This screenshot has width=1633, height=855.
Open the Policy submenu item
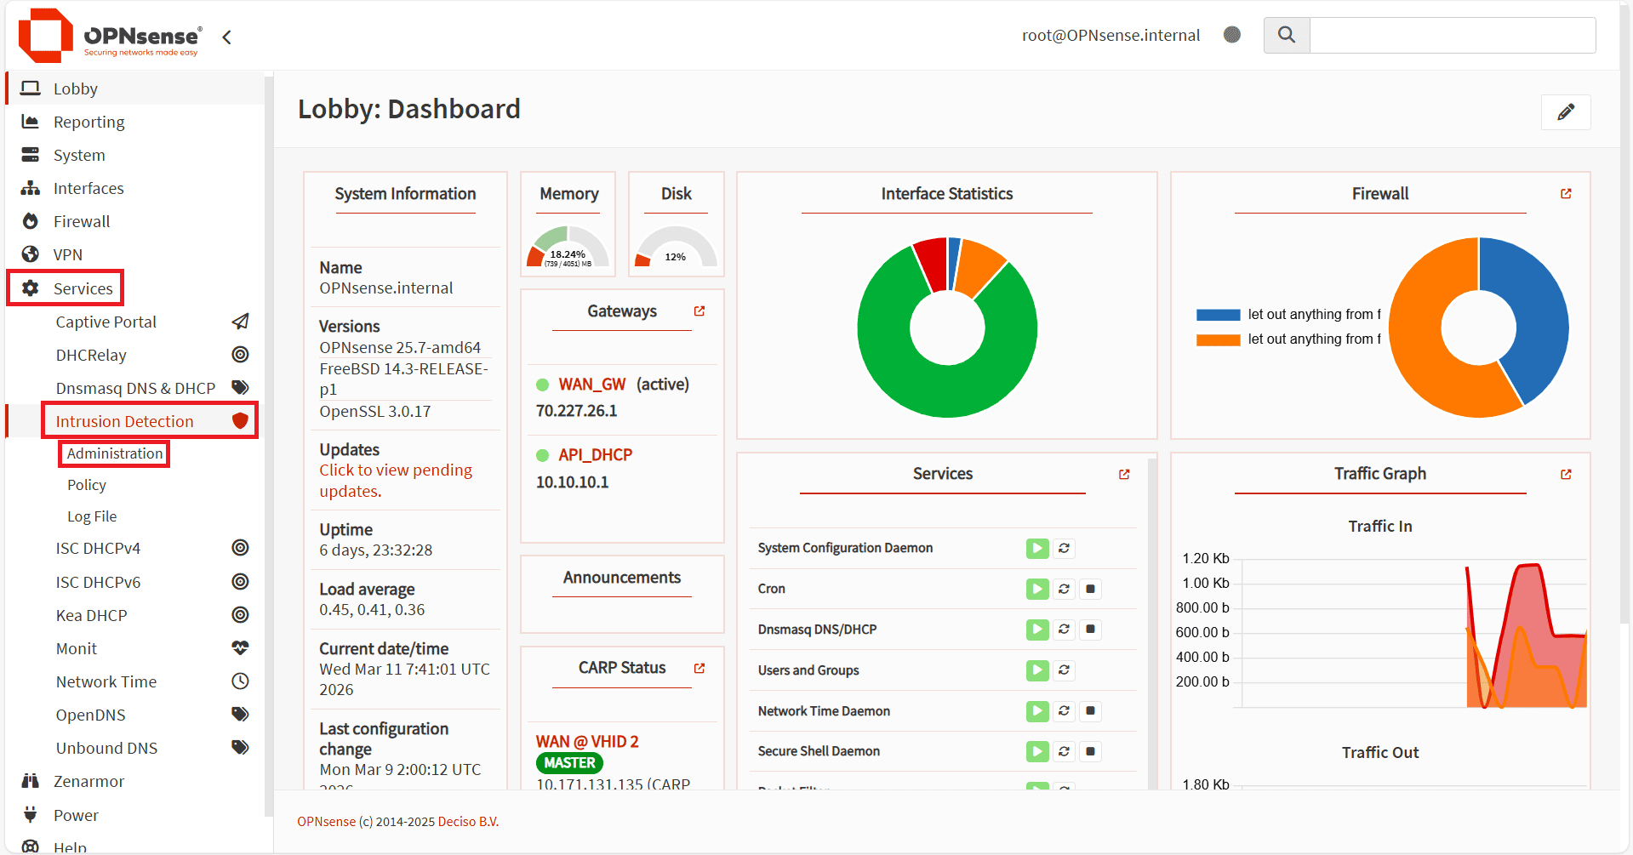click(87, 485)
